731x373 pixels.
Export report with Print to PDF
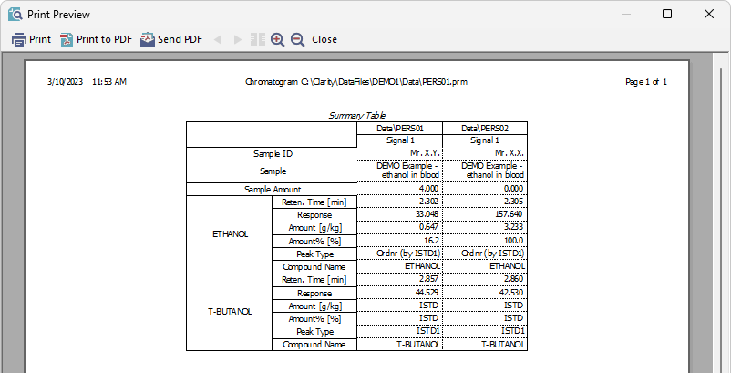pos(96,39)
